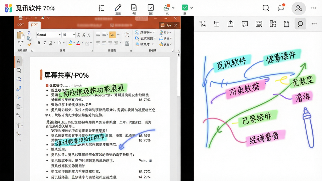Click the notebook page icon in whiteboard toolbar

coord(286,24)
